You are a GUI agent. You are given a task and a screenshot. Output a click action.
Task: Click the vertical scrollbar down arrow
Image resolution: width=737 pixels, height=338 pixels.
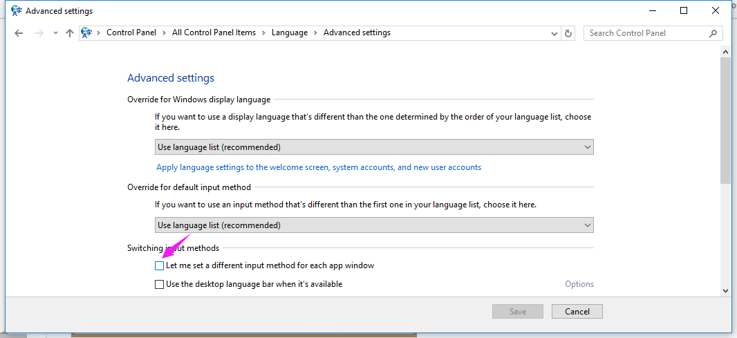[725, 290]
